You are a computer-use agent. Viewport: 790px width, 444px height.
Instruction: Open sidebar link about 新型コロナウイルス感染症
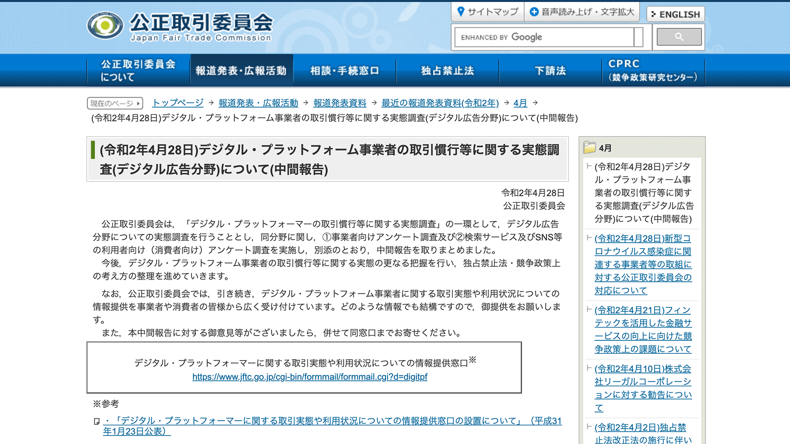tap(642, 264)
